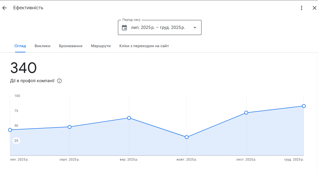
Task: Expand the time period dropdown arrow
Action: 195,28
